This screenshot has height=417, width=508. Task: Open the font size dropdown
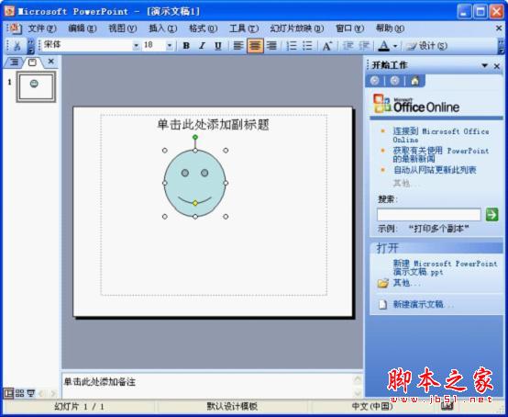[170, 45]
